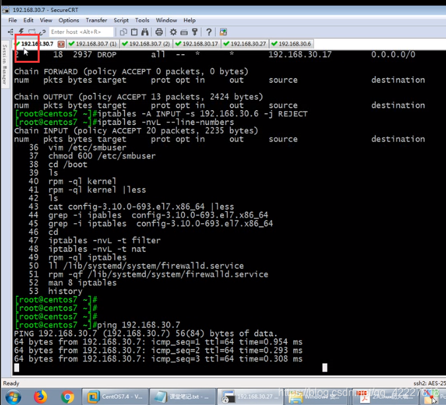Open the Help menu
Viewport: 446px width, 405px height.
(x=190, y=20)
